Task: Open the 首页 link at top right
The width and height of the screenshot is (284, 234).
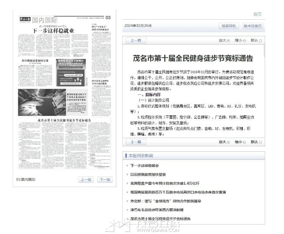Action: [x=257, y=14]
